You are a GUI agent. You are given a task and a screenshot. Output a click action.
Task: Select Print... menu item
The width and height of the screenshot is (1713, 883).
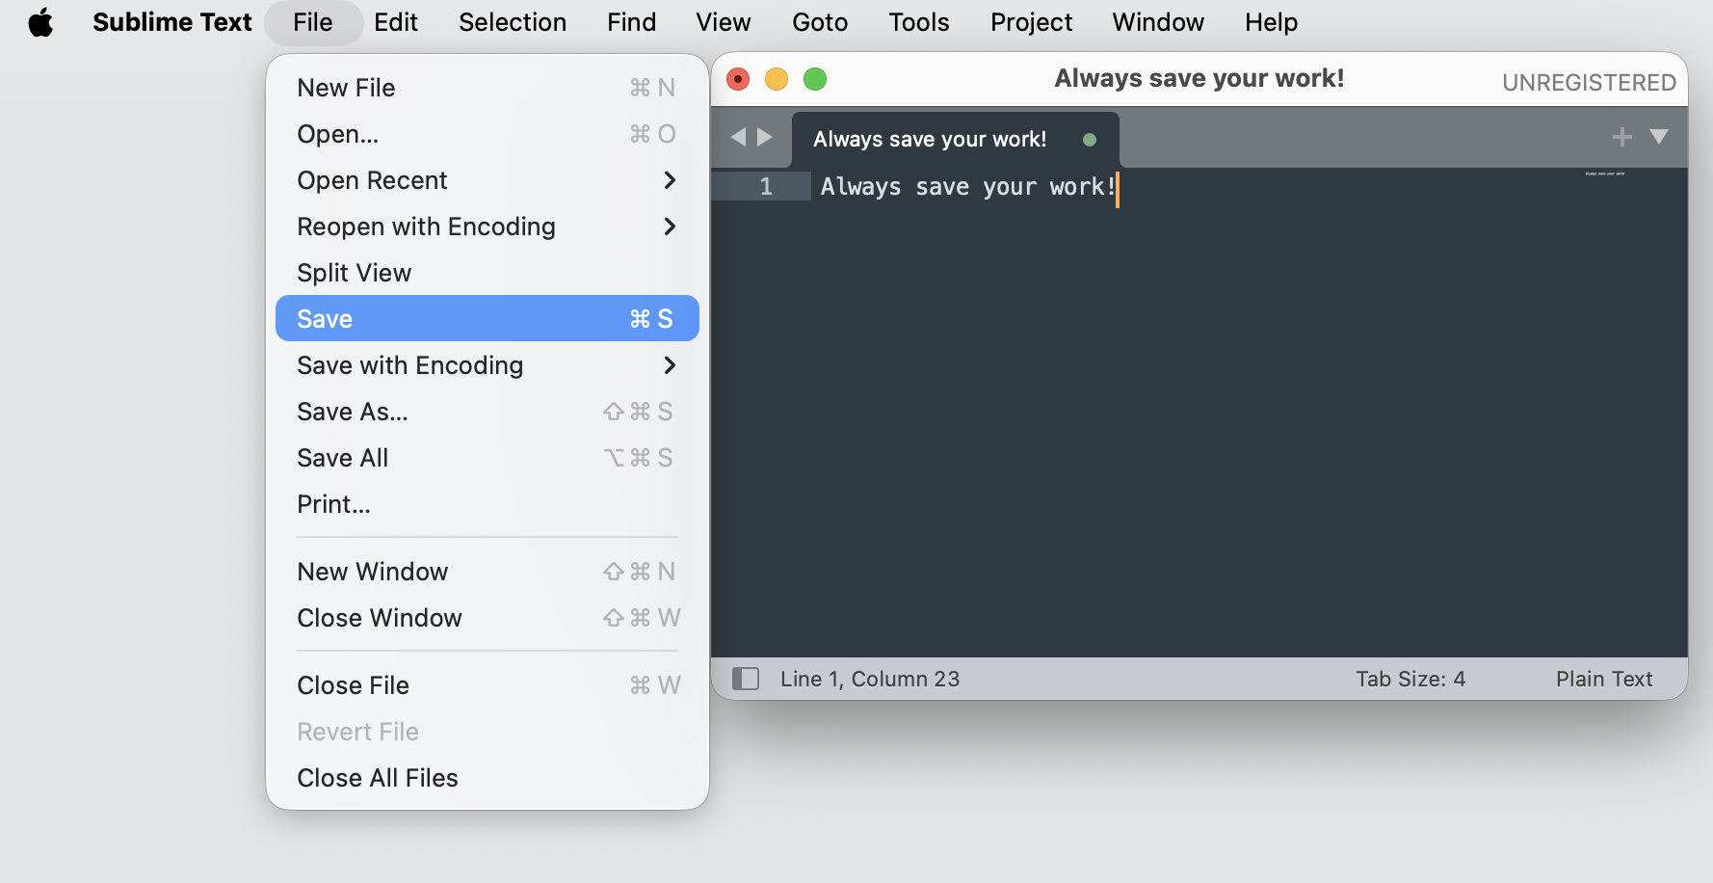tap(488, 504)
